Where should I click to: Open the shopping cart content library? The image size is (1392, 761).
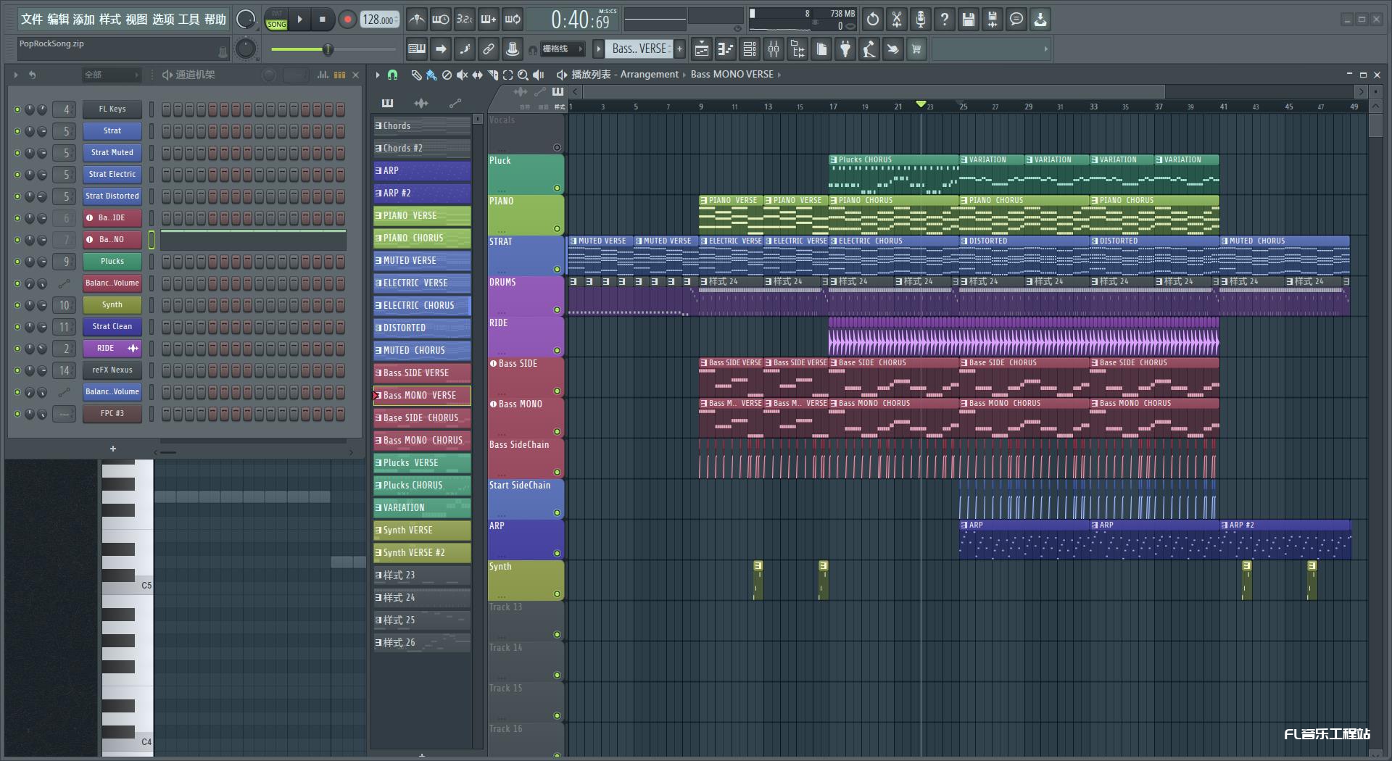916,49
